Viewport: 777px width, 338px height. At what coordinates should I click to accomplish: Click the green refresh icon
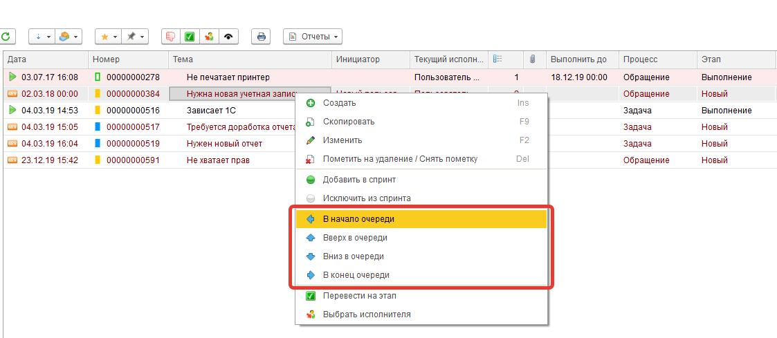6,37
